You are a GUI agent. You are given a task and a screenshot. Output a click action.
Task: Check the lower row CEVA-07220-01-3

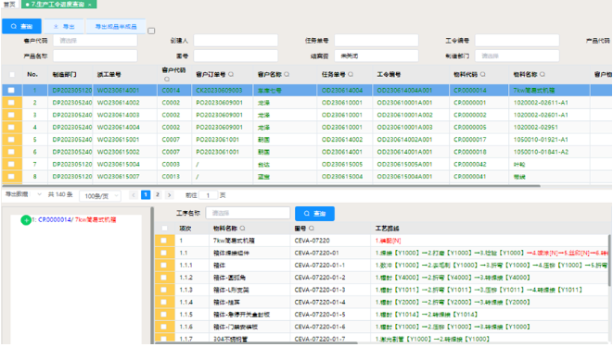pos(164,290)
